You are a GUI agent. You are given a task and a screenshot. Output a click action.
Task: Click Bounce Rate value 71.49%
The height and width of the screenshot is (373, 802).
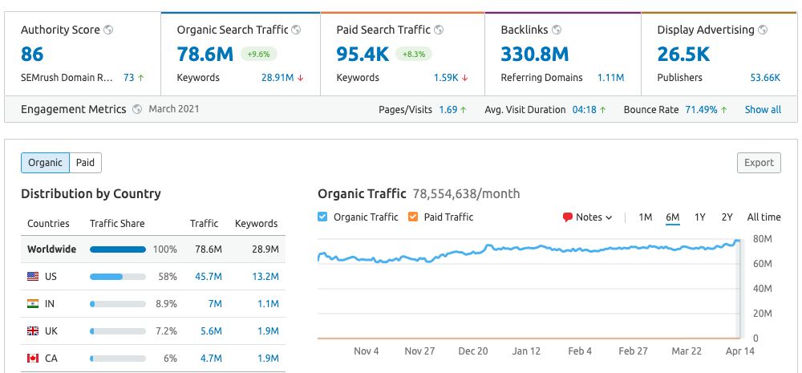point(701,110)
